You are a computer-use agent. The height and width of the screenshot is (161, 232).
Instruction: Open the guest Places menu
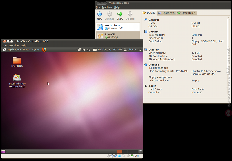coord(27,50)
